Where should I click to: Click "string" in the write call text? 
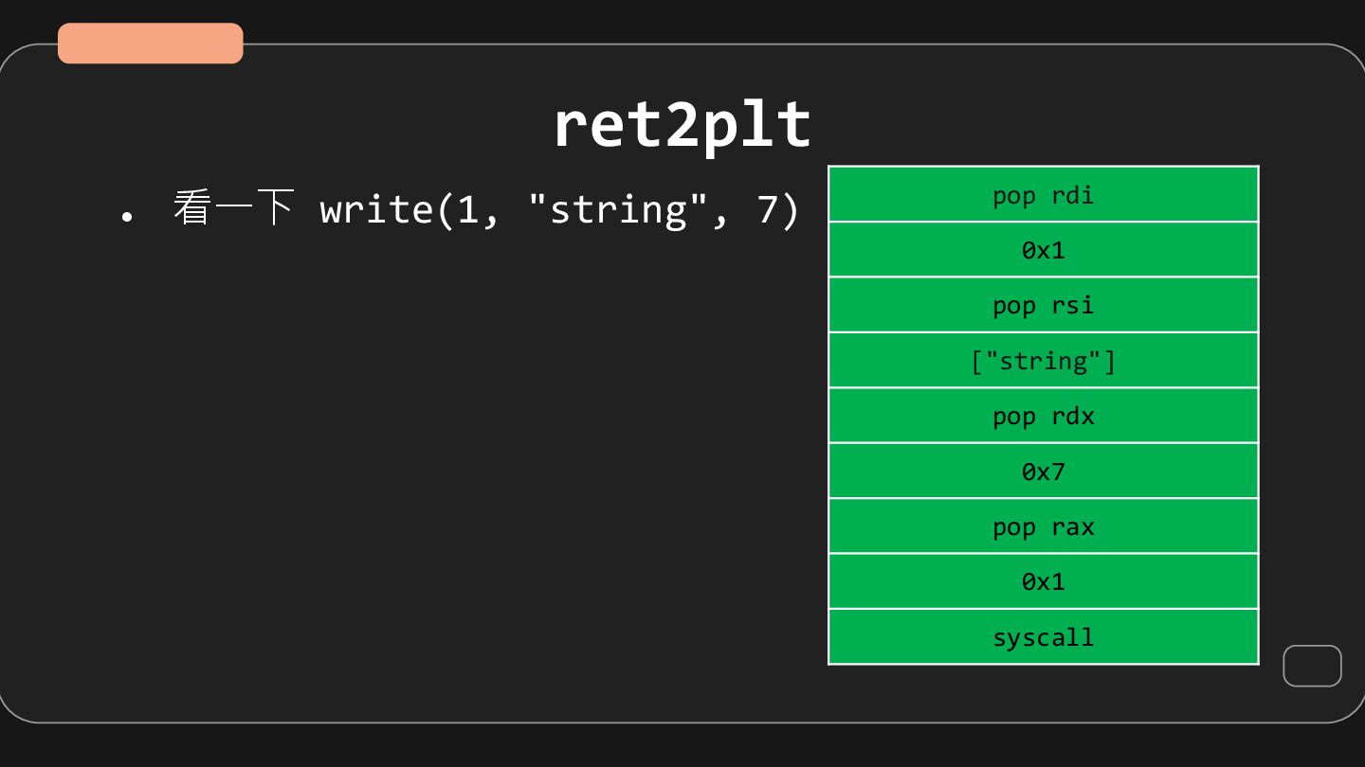(618, 209)
